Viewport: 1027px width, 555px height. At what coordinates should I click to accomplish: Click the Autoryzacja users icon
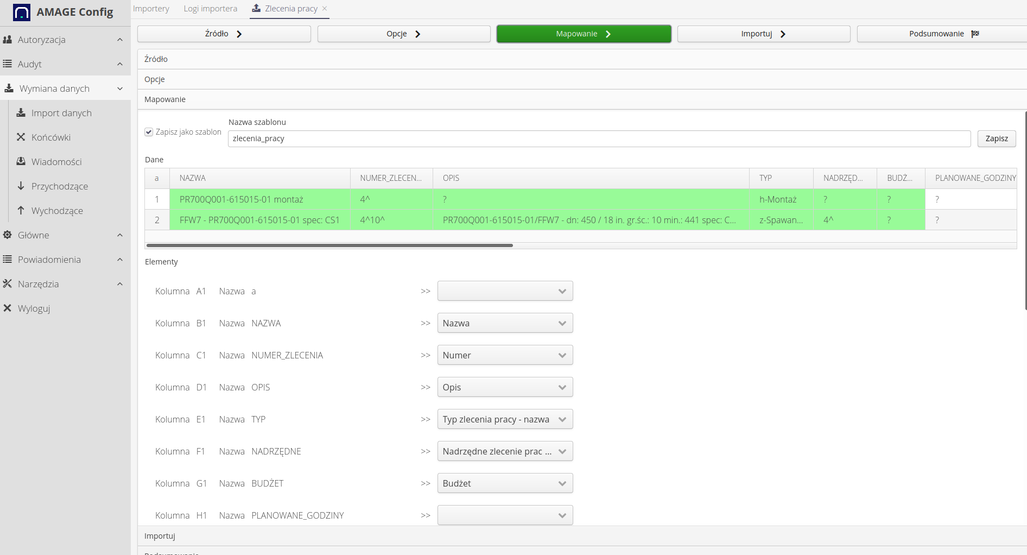8,40
